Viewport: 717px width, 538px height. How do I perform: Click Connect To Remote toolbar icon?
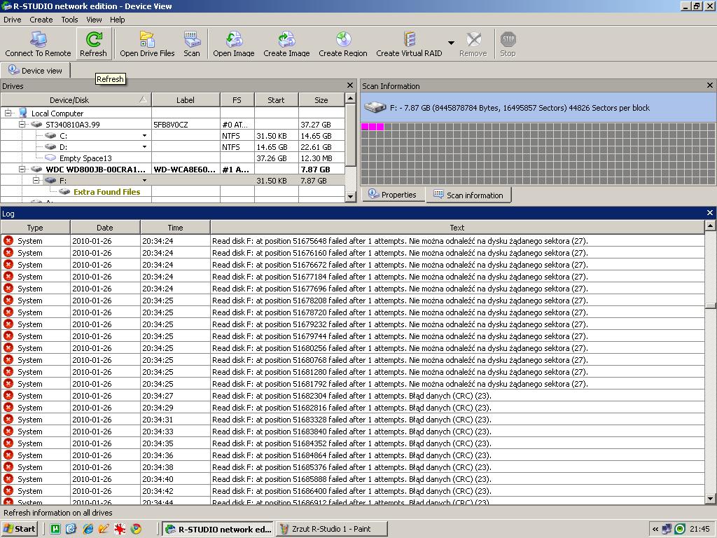tap(38, 44)
